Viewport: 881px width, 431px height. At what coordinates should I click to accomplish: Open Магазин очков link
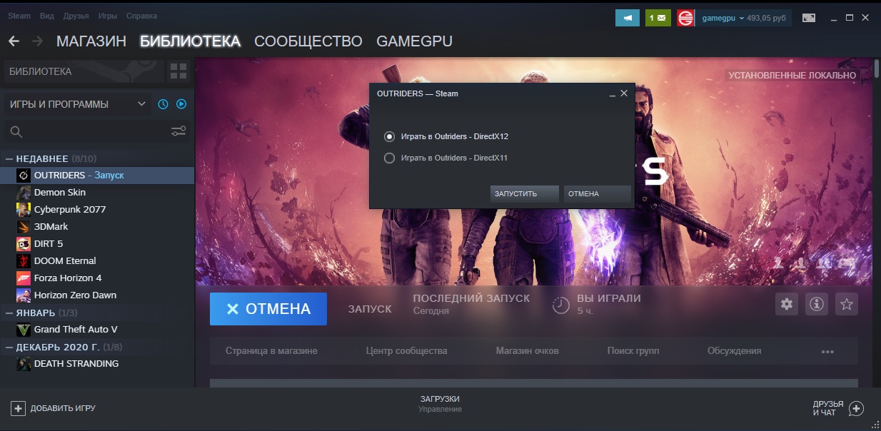528,351
